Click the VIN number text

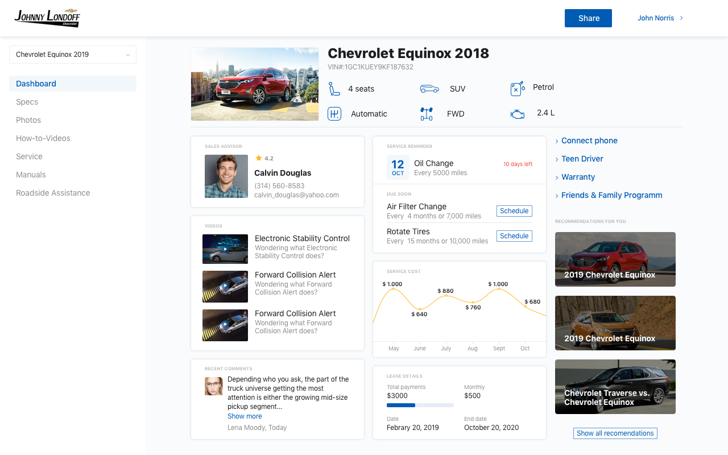tap(370, 67)
